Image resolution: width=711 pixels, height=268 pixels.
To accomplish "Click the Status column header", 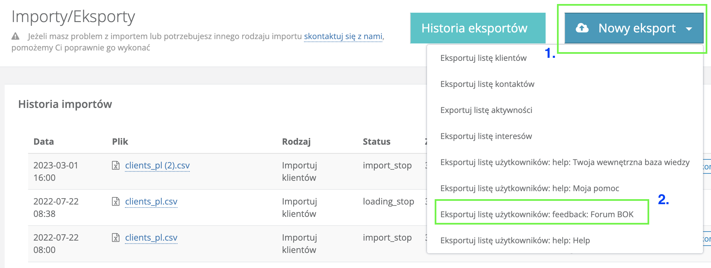I will (x=377, y=142).
